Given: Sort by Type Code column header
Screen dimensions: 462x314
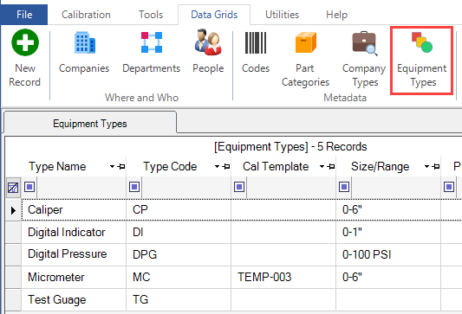Looking at the screenshot, I should [x=170, y=167].
